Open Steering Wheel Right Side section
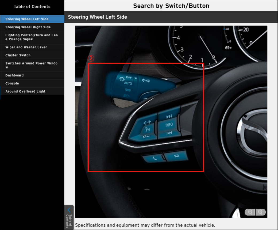The height and width of the screenshot is (230, 278). [x=32, y=27]
